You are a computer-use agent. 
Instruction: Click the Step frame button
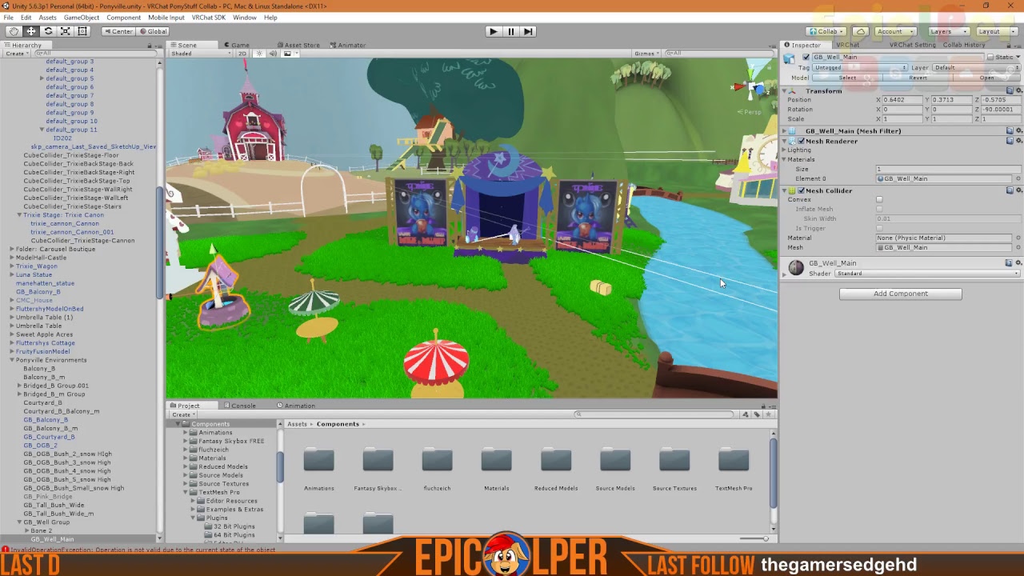point(528,31)
